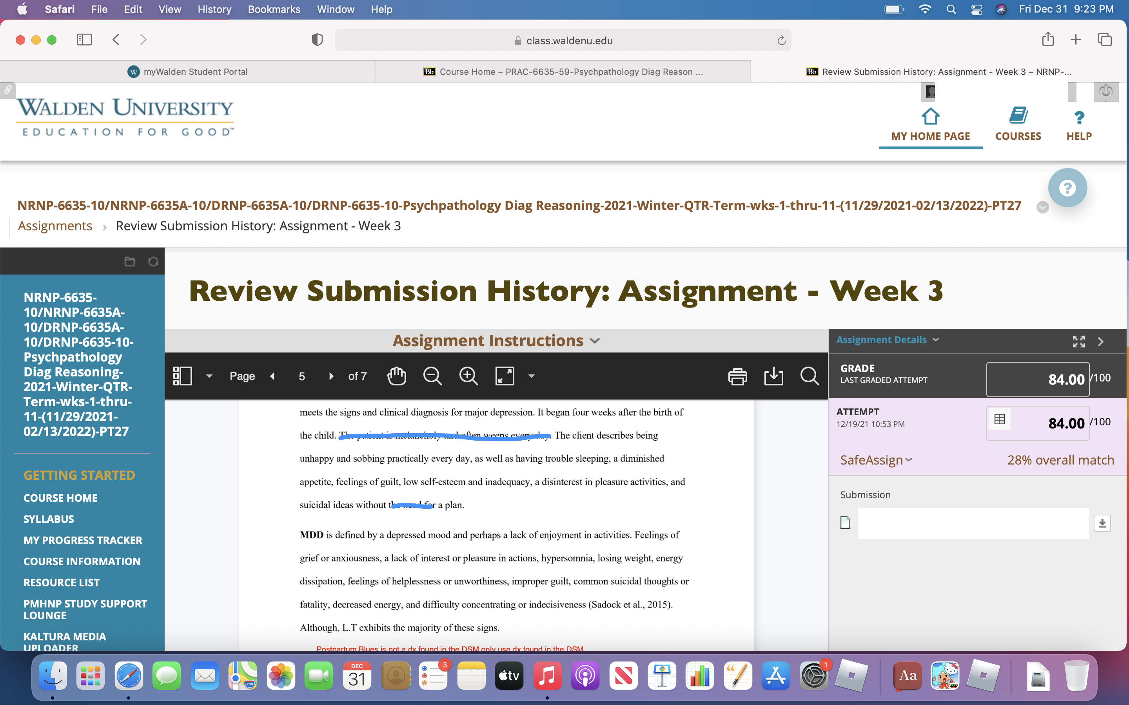
Task: Click the course menu folder icon
Action: [x=130, y=262]
